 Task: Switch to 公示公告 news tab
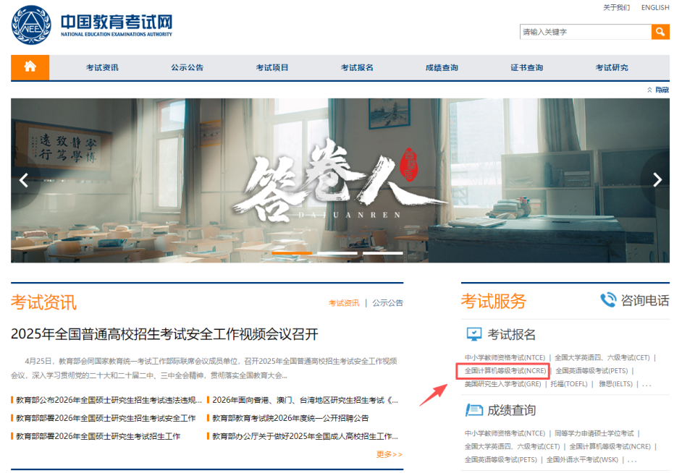[x=388, y=303]
